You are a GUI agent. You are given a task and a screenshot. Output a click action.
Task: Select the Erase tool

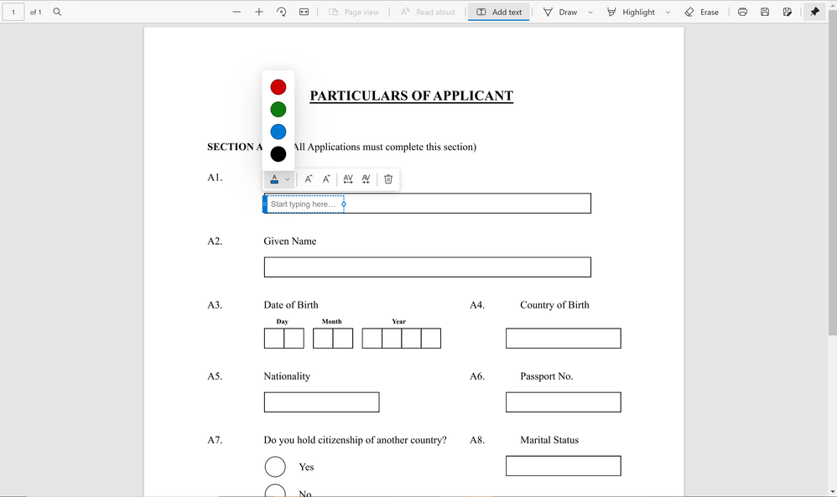point(701,12)
